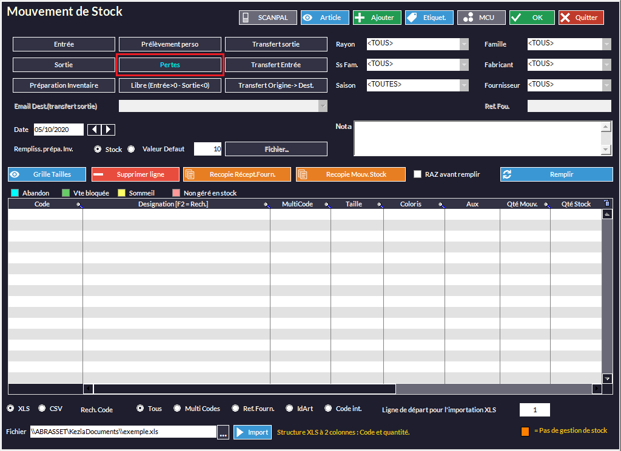This screenshot has width=621, height=451.
Task: Open the Article view button
Action: pos(324,18)
